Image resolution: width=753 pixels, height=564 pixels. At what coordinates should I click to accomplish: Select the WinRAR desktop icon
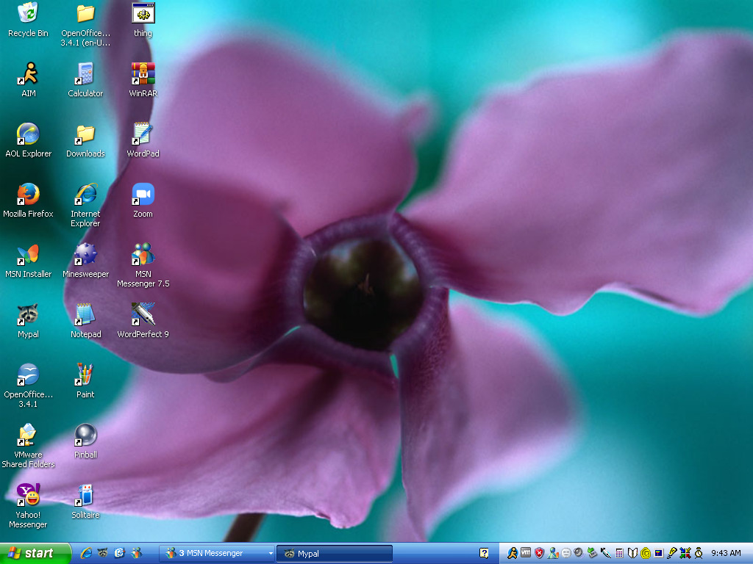click(143, 74)
